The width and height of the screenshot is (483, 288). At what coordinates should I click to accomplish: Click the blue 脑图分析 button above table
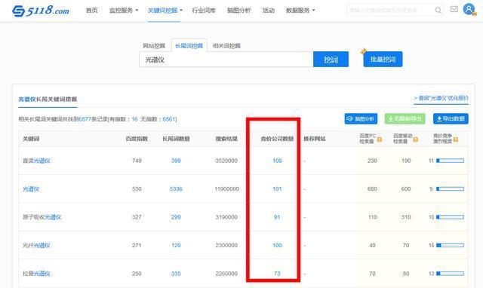pos(361,119)
